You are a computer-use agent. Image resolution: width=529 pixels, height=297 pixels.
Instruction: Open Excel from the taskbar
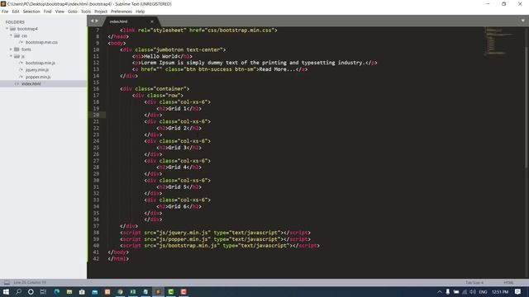(133, 291)
